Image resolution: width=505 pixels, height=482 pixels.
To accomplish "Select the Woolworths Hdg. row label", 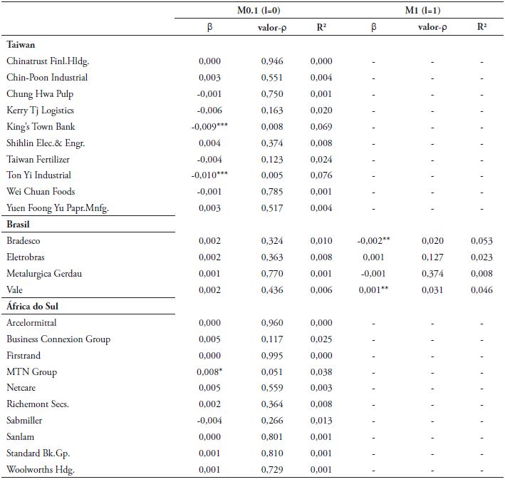I will click(x=41, y=469).
